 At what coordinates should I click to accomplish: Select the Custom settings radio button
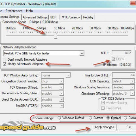coord(125,118)
